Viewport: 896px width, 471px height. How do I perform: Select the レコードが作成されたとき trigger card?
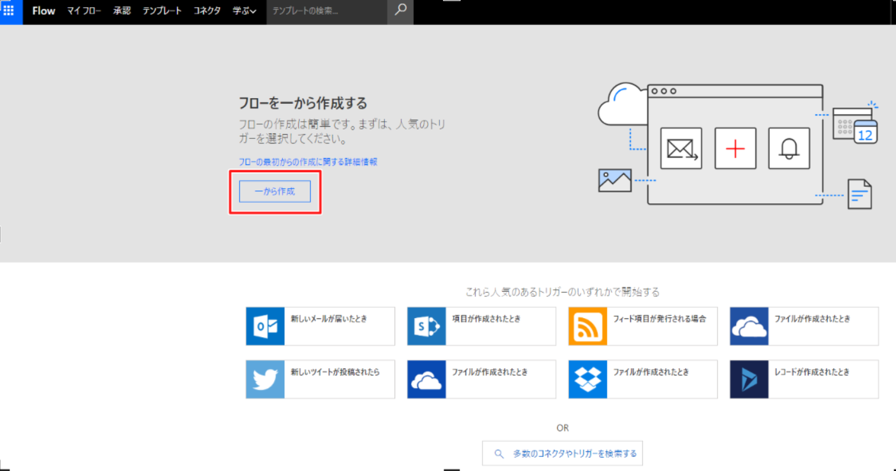coord(804,379)
